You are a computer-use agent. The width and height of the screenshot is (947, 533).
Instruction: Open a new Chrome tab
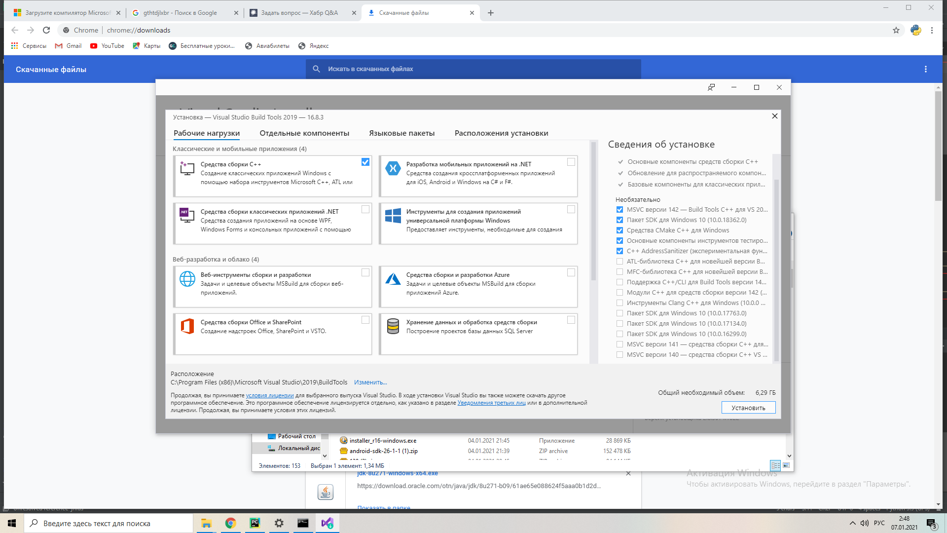tap(490, 13)
